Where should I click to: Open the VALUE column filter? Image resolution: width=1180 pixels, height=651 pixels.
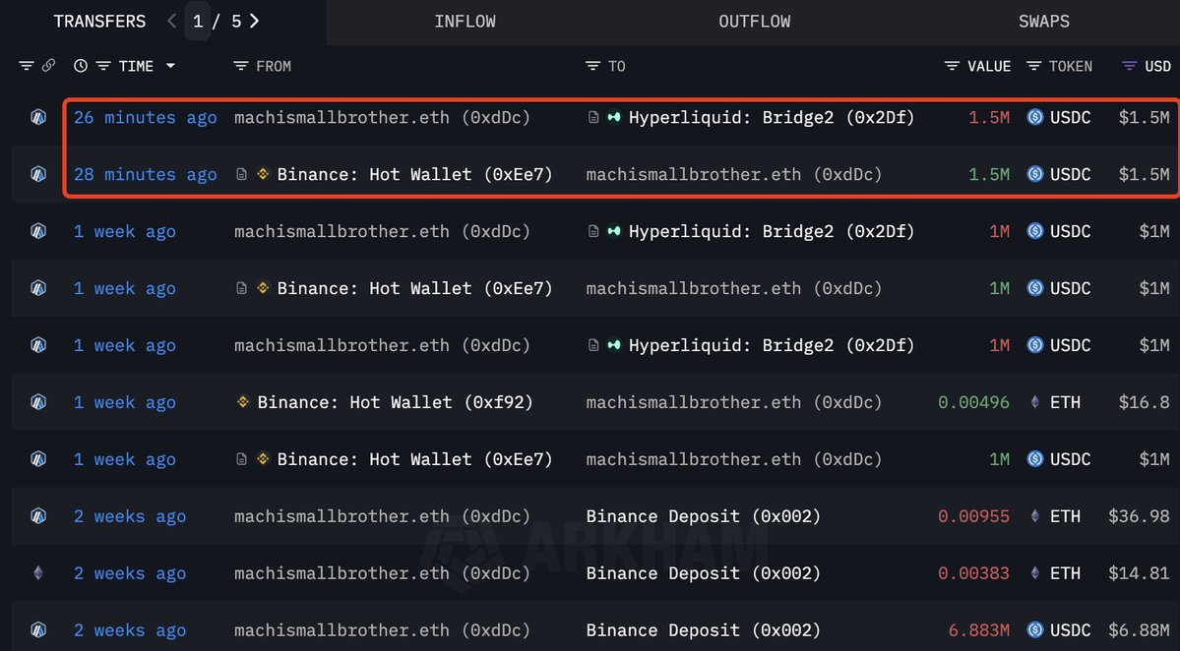pos(952,66)
